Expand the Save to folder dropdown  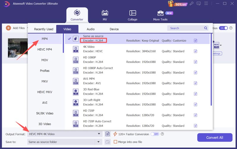pos(99,142)
